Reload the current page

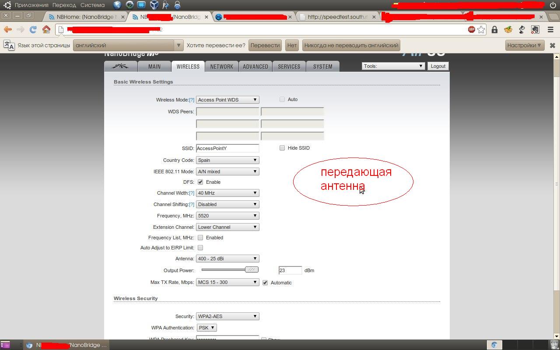[33, 30]
